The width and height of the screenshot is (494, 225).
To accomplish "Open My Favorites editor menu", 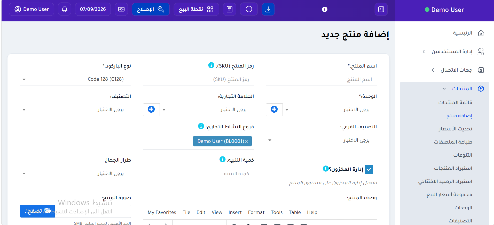I will point(162,212).
